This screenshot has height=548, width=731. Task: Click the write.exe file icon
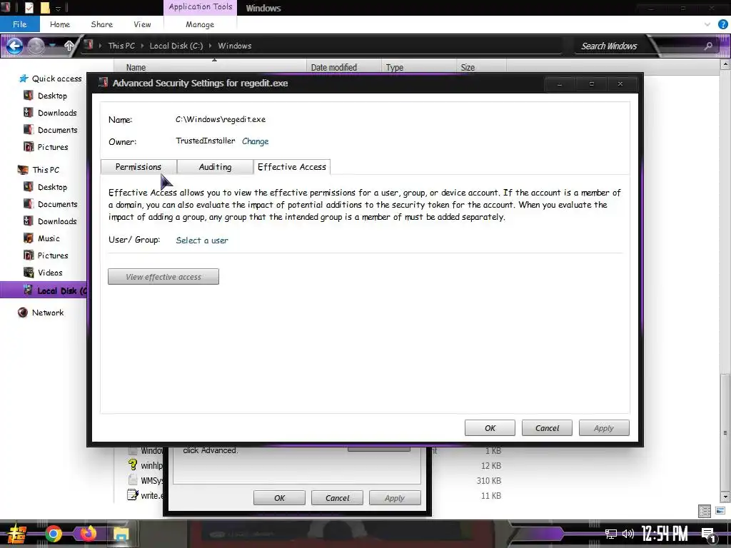coord(132,495)
